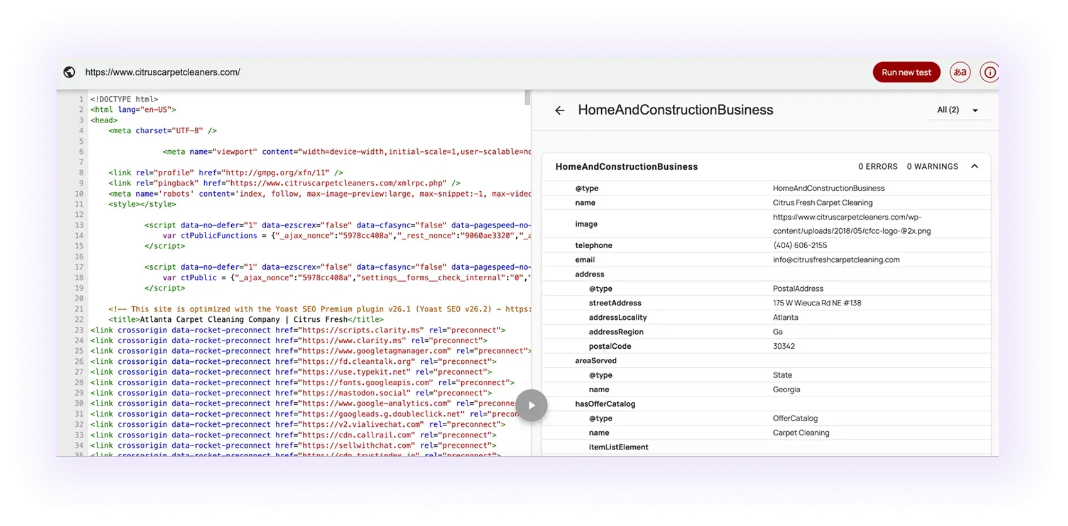
Task: Click the code panel vertical scrollbar
Action: pyautogui.click(x=528, y=97)
